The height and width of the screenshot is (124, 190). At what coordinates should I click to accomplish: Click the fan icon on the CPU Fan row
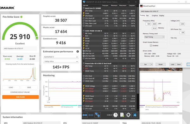(x=84, y=51)
